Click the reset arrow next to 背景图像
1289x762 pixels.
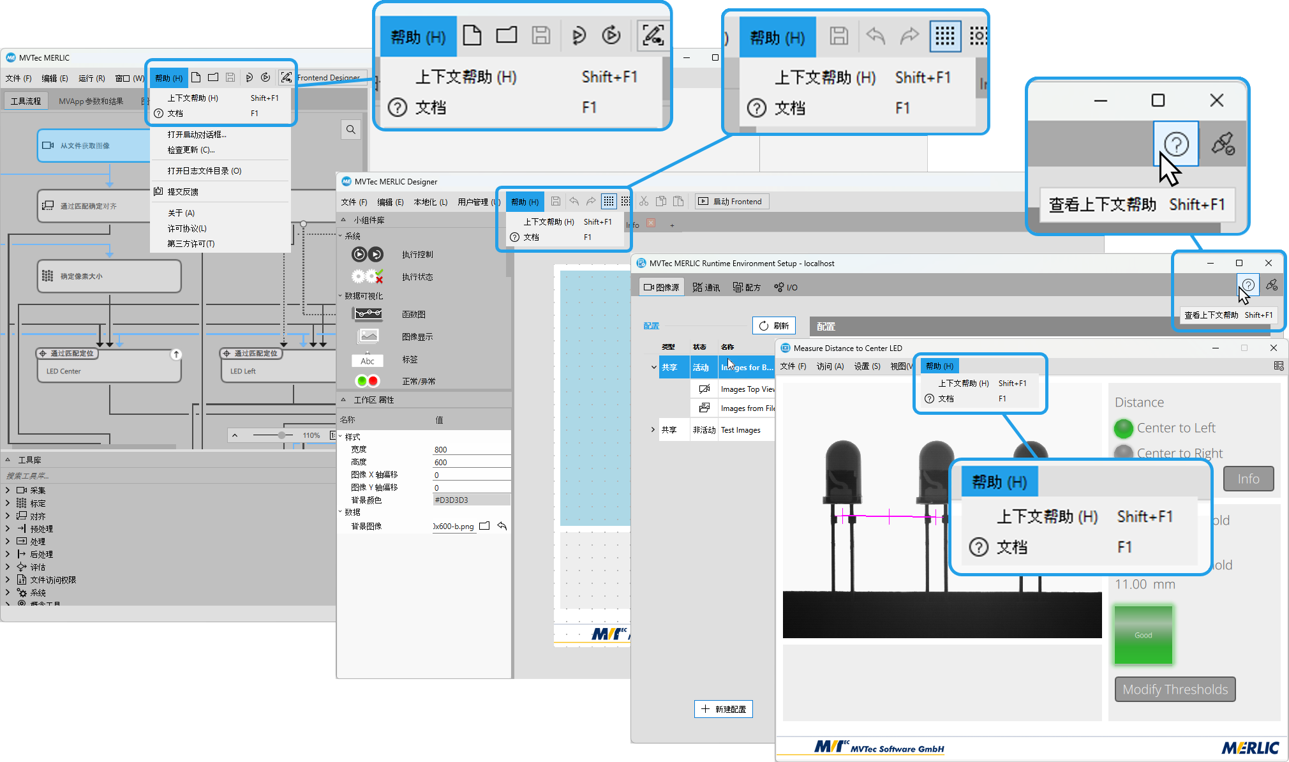click(502, 526)
